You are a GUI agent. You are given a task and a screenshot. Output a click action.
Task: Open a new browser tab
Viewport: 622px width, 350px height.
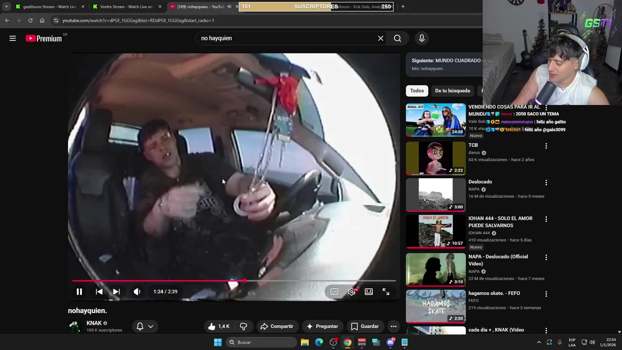(x=403, y=7)
